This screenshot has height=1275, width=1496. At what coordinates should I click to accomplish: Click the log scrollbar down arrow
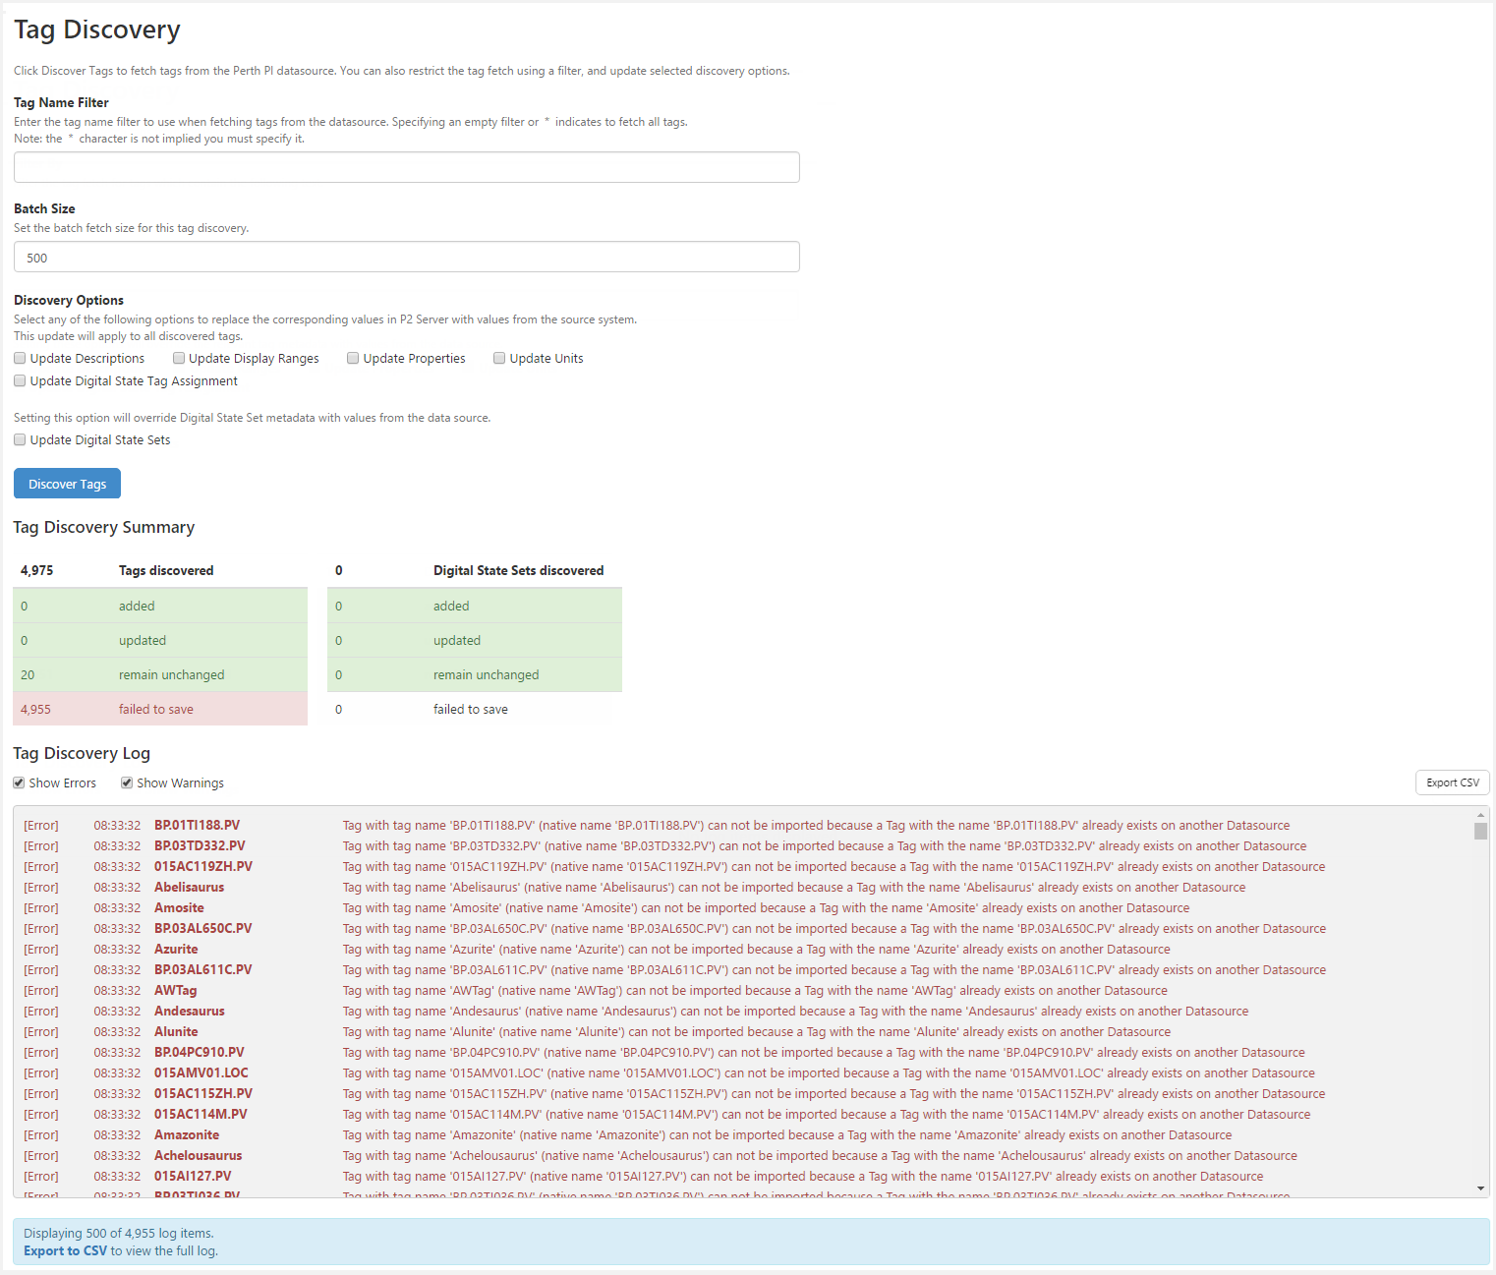1480,1188
